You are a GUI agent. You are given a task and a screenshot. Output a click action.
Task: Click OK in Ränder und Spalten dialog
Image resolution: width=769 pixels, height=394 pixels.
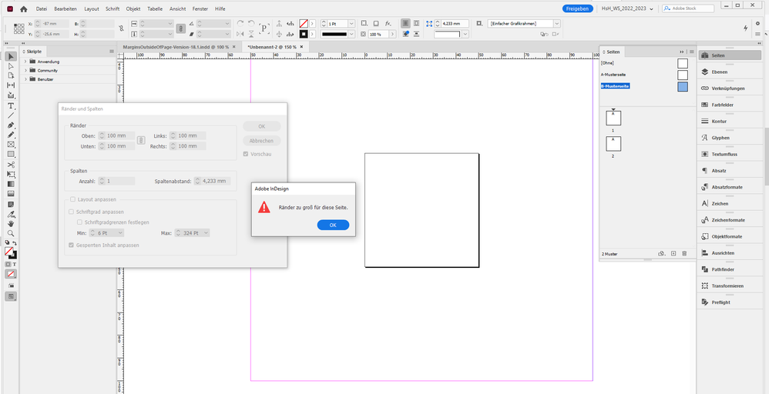pos(261,126)
